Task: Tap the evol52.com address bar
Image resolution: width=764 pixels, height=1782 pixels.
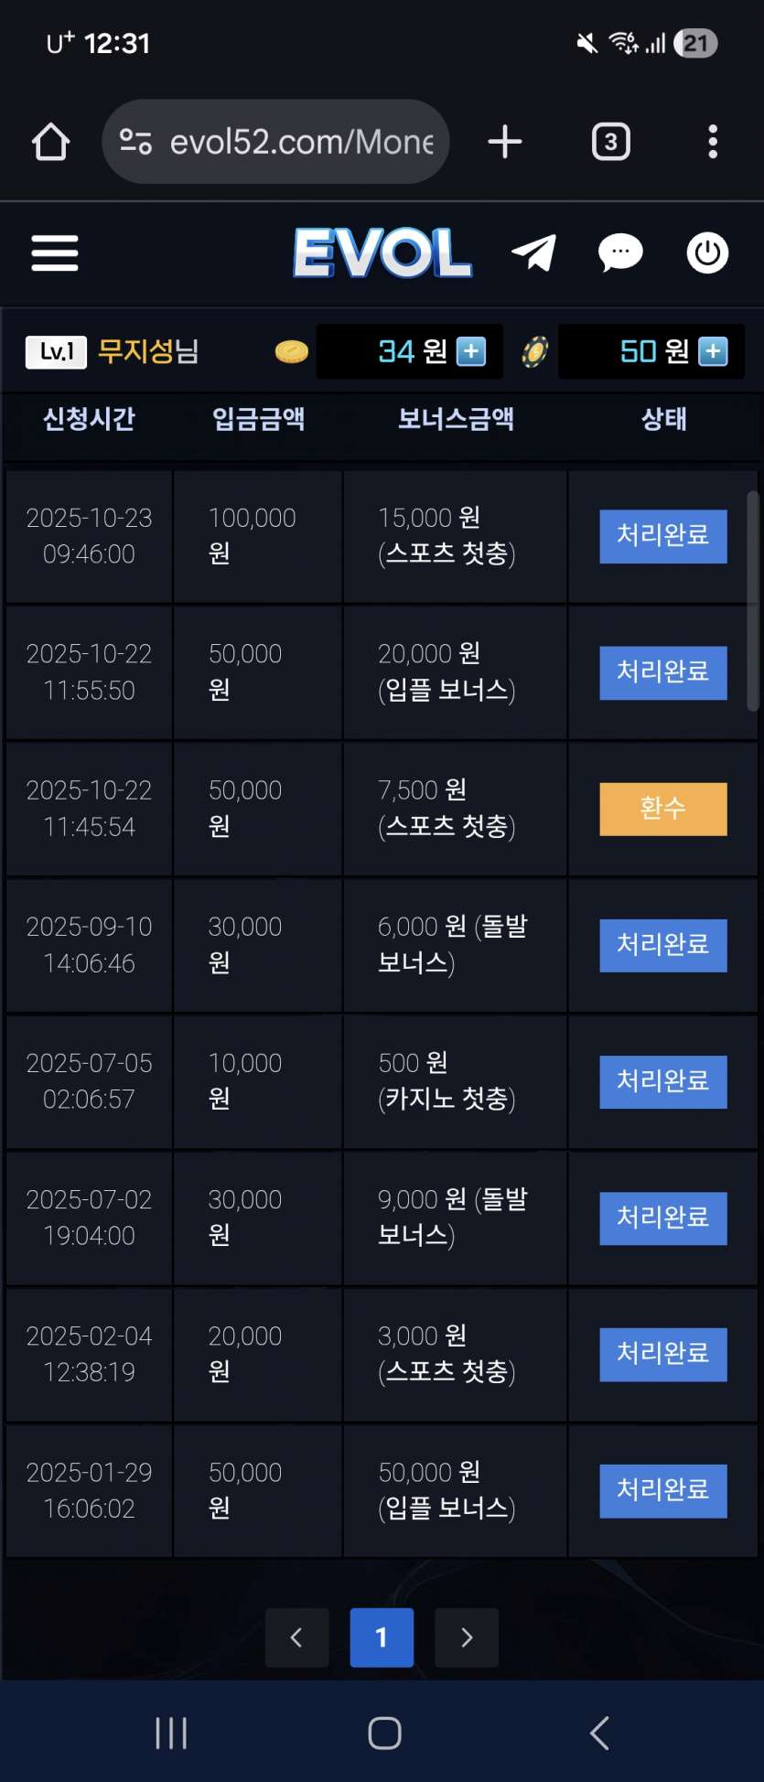Action: click(x=301, y=142)
